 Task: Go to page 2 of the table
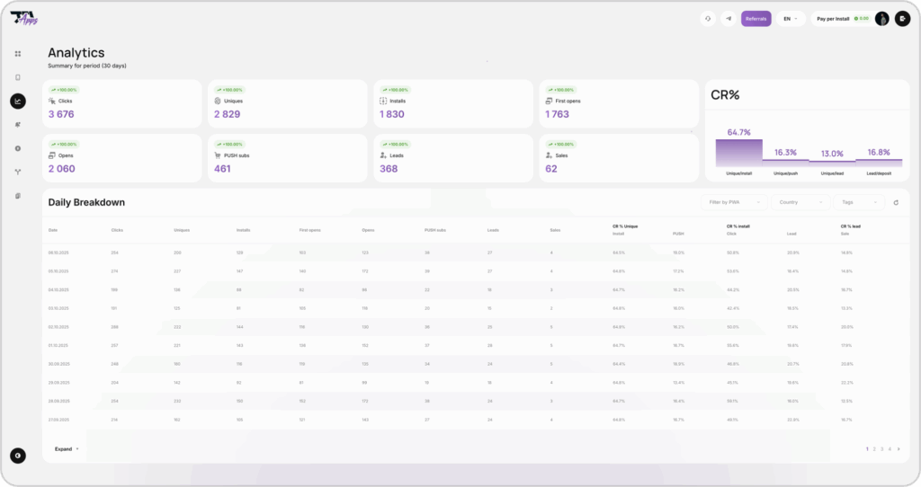click(874, 448)
